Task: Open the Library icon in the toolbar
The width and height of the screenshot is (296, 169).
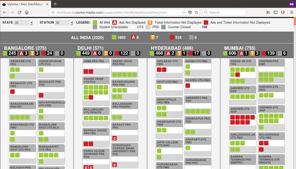Action: (x=268, y=12)
